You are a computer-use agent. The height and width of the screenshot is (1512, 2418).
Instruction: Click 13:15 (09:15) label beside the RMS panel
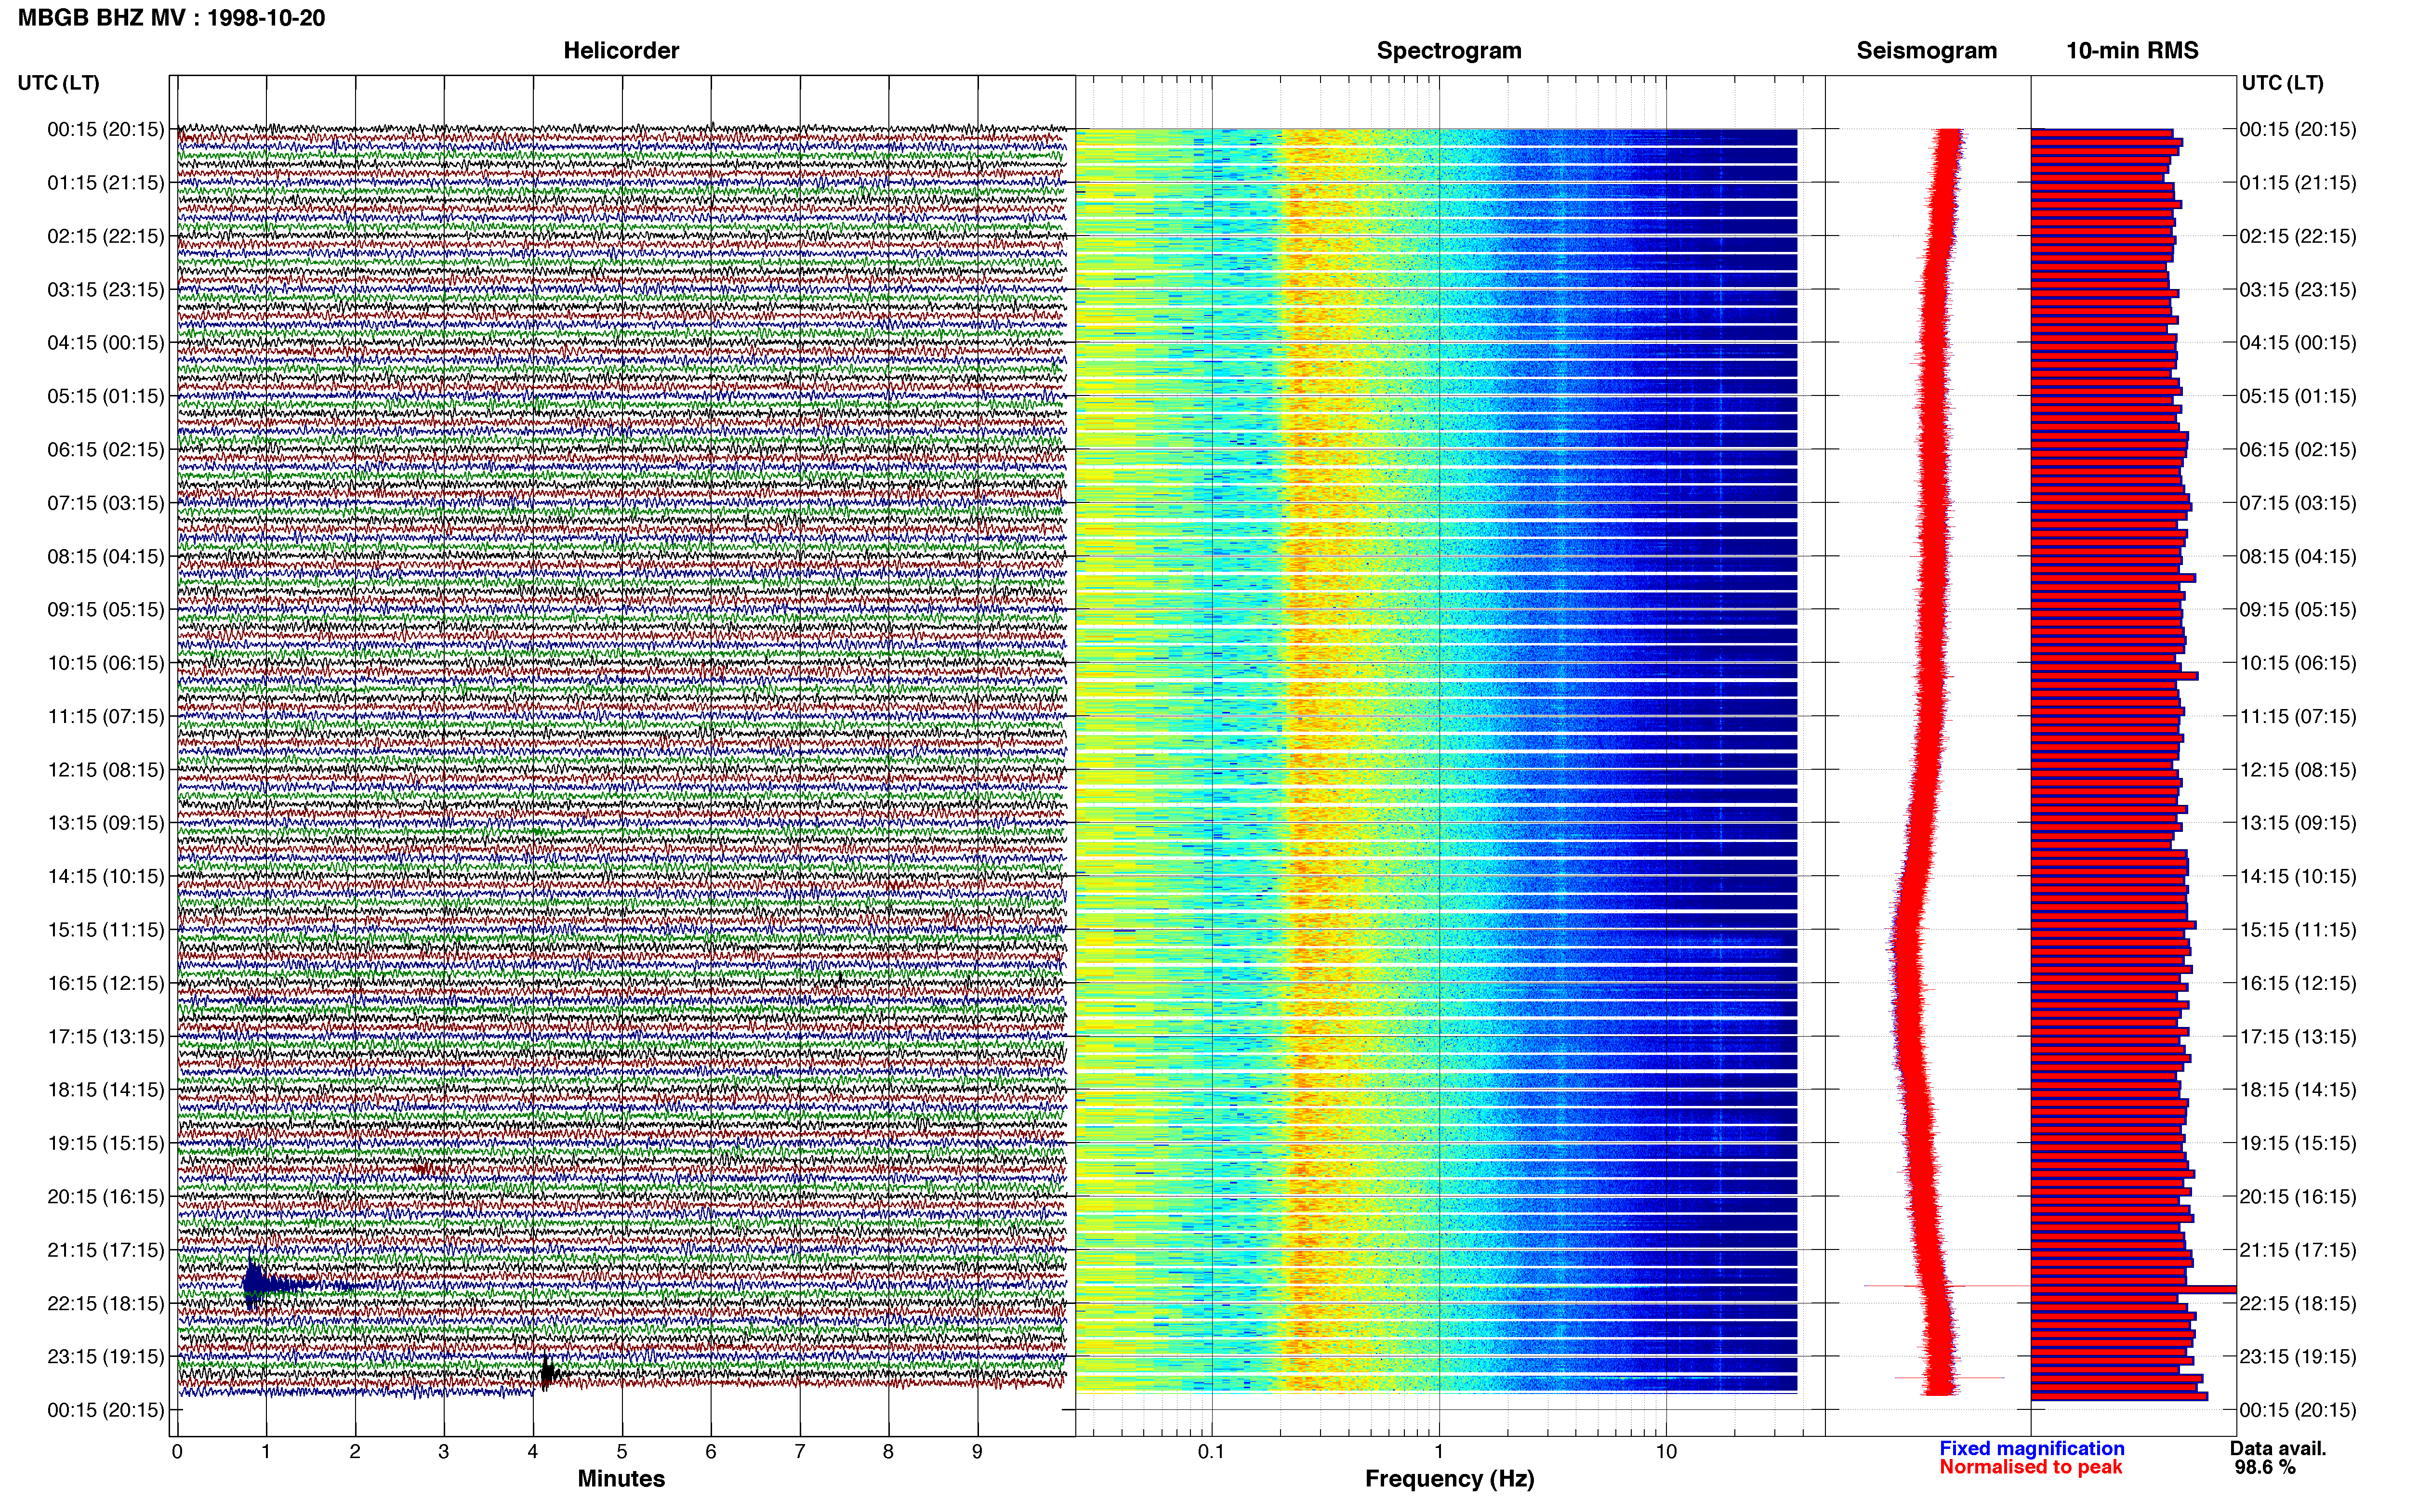(2298, 823)
